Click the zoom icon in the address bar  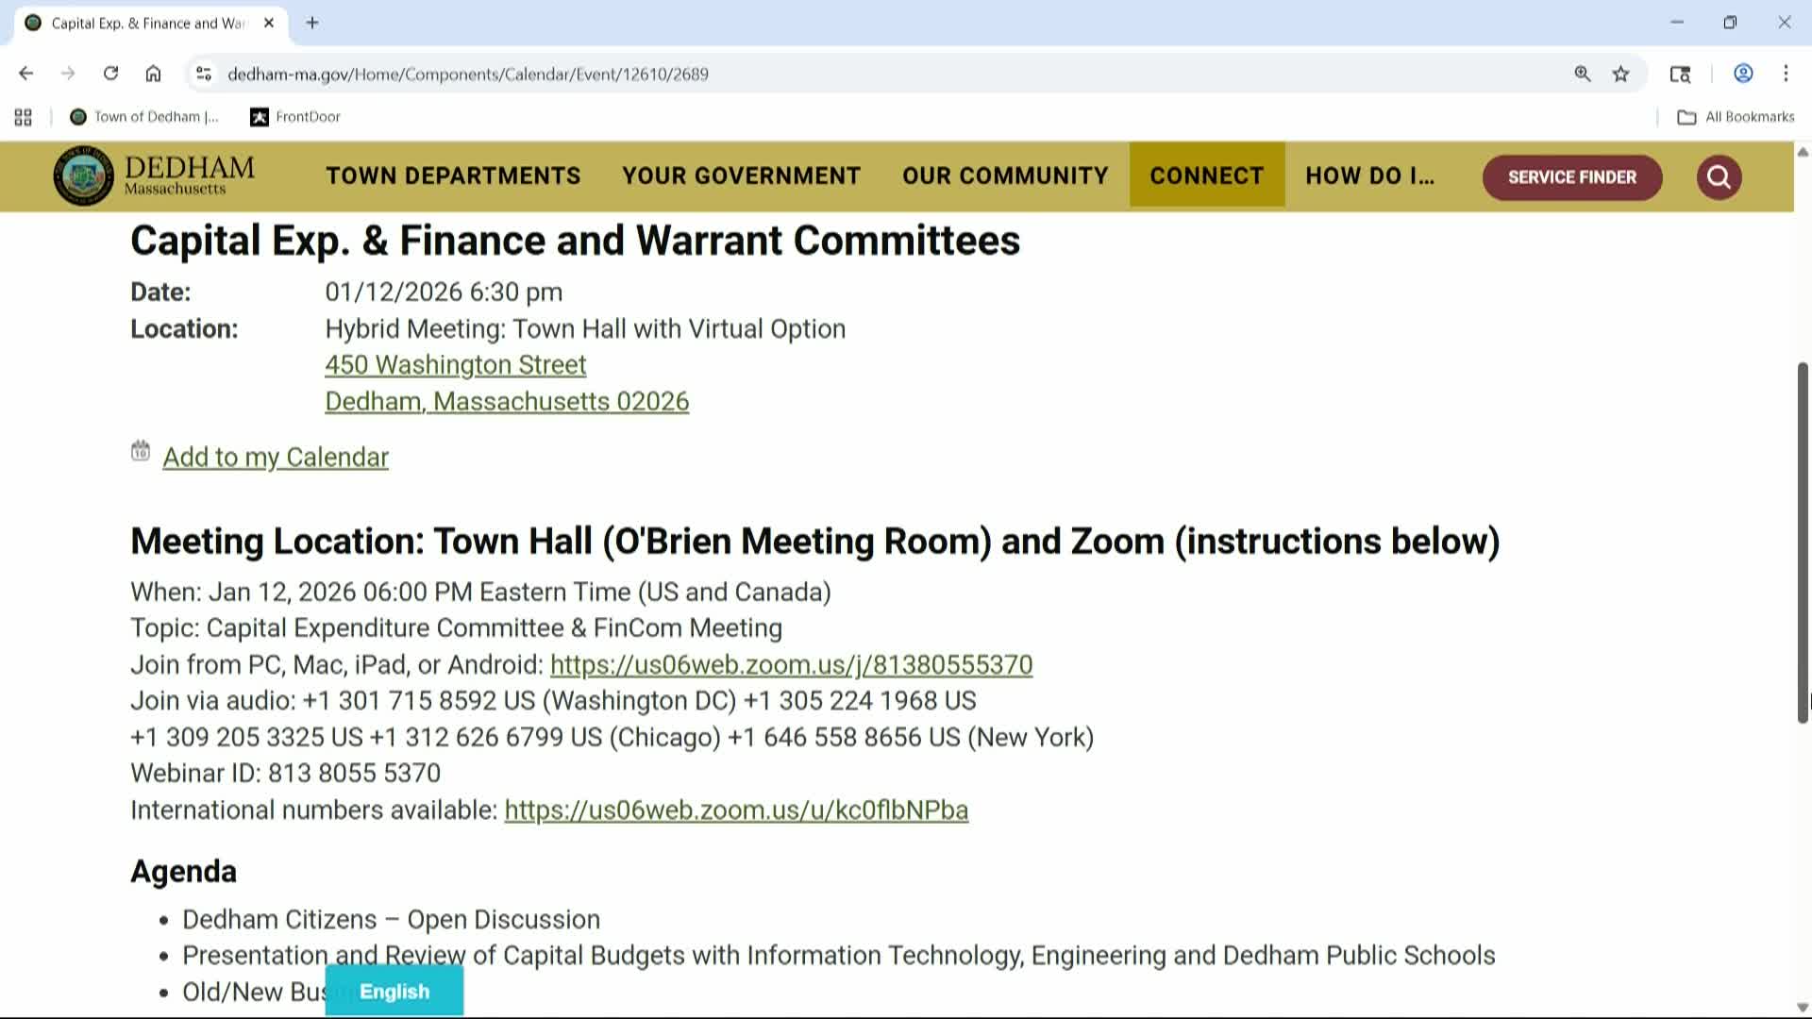(1582, 74)
